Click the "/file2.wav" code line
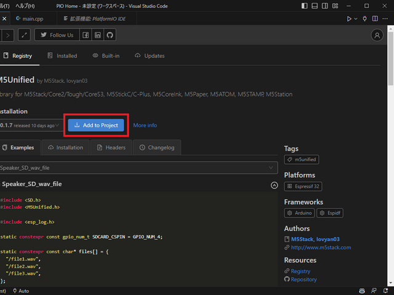Viewport: 394px width, 295px height. pos(23,266)
